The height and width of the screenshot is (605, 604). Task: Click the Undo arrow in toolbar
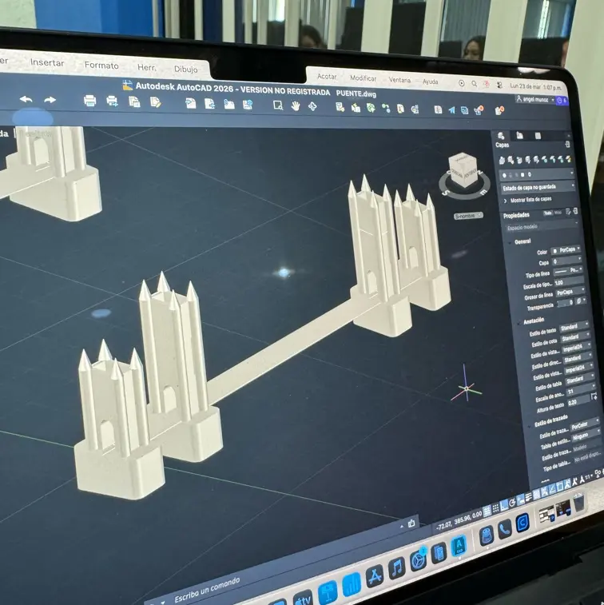pos(26,99)
